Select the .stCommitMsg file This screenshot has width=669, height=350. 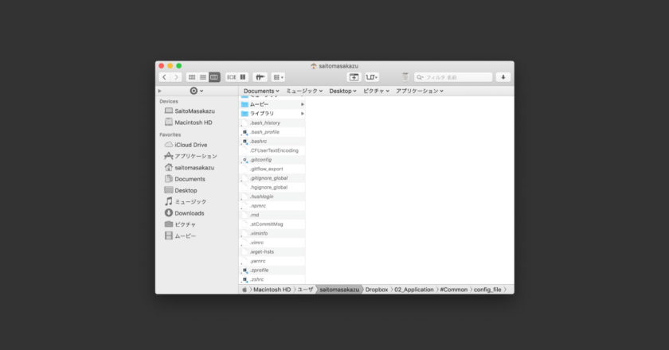click(x=272, y=224)
